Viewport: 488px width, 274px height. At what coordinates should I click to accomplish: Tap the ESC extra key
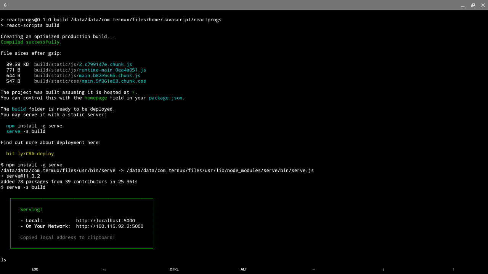point(35,269)
